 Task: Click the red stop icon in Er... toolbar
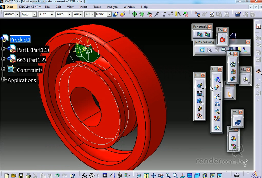[222, 40]
